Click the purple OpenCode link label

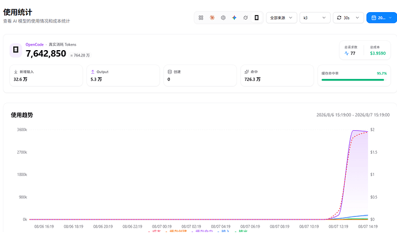pyautogui.click(x=35, y=44)
